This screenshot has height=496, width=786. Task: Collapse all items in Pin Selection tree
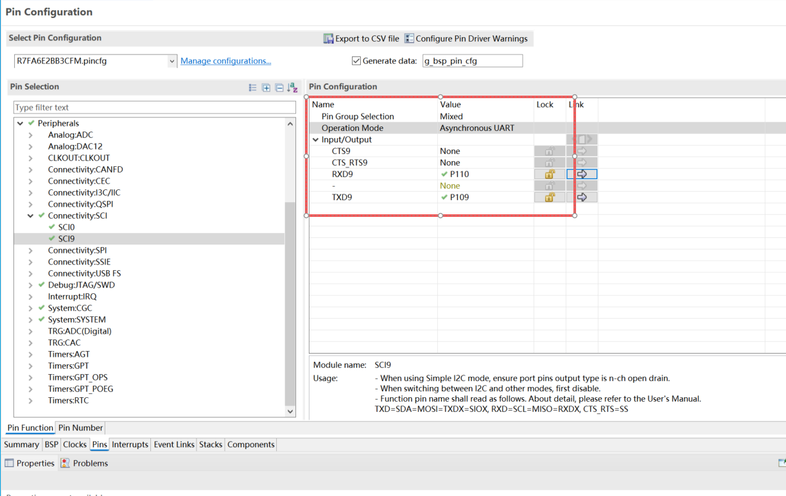[x=279, y=87]
